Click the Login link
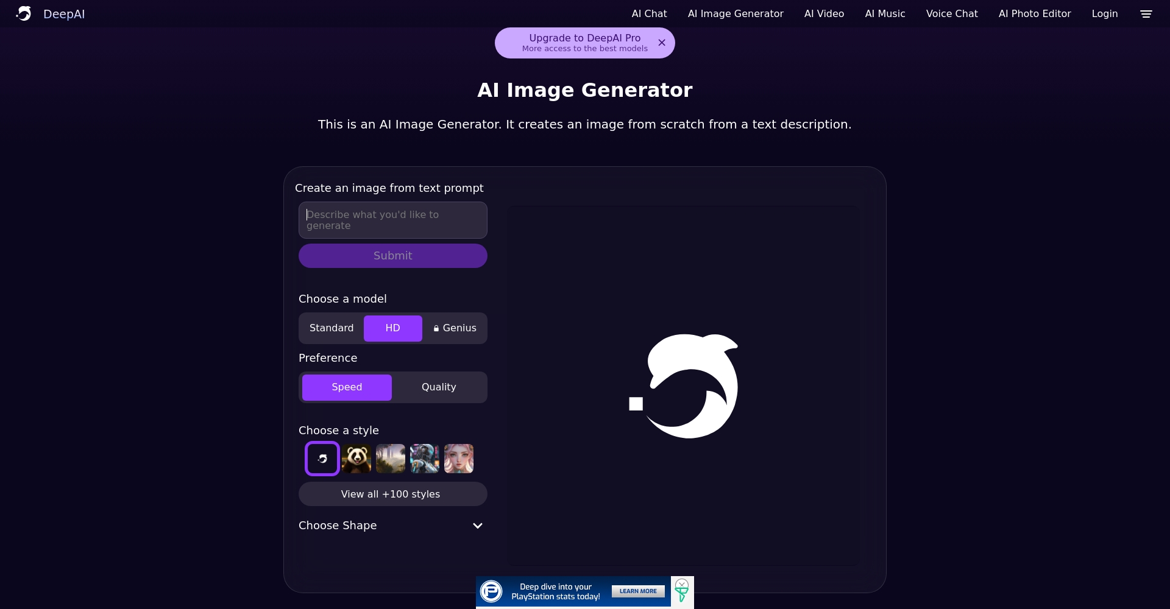This screenshot has width=1170, height=609. [1105, 13]
